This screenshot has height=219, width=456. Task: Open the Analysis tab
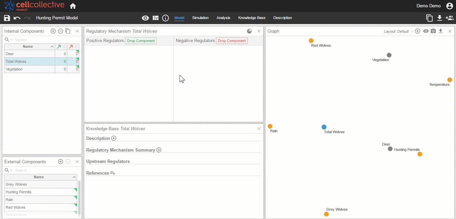(223, 18)
